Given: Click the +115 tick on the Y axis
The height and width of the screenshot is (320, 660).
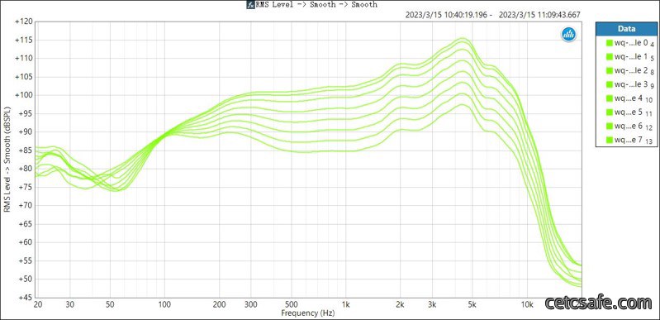Looking at the screenshot, I should pyautogui.click(x=24, y=40).
